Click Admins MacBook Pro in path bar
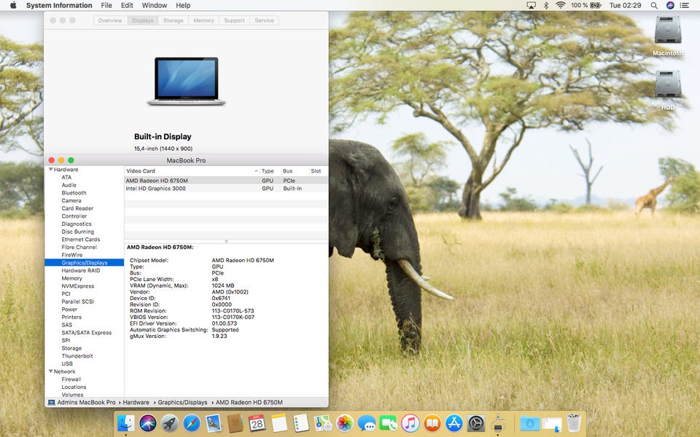This screenshot has width=700, height=437. click(86, 402)
